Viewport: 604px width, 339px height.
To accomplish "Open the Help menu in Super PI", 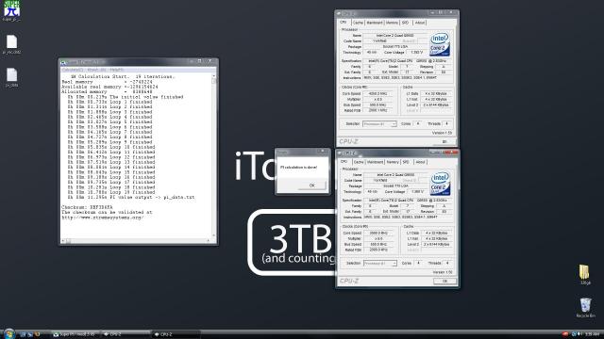I will coord(116,70).
